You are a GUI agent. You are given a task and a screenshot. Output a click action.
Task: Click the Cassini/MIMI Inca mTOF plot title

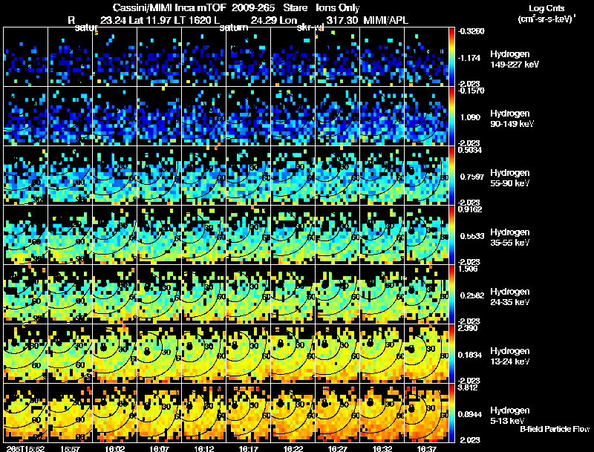coord(236,7)
